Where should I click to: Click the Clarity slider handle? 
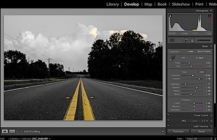(194, 103)
